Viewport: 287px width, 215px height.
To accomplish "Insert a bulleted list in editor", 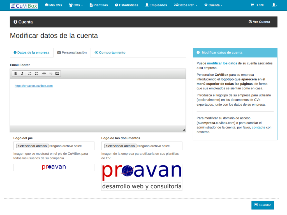I will tap(36, 74).
